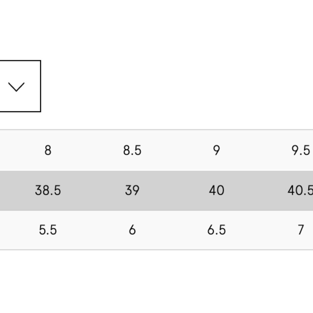Screen dimensions: 313x313
Task: Choose the 6.5 size cell
Action: point(216,230)
